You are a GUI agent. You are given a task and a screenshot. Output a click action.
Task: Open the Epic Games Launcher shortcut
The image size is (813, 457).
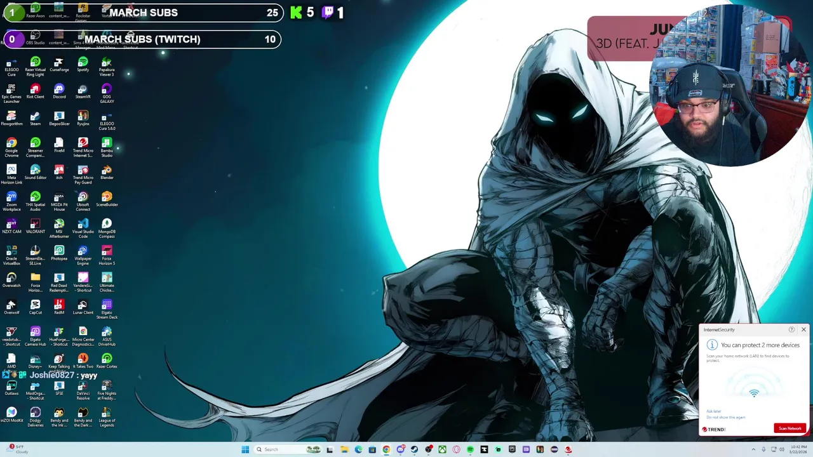coord(11,94)
